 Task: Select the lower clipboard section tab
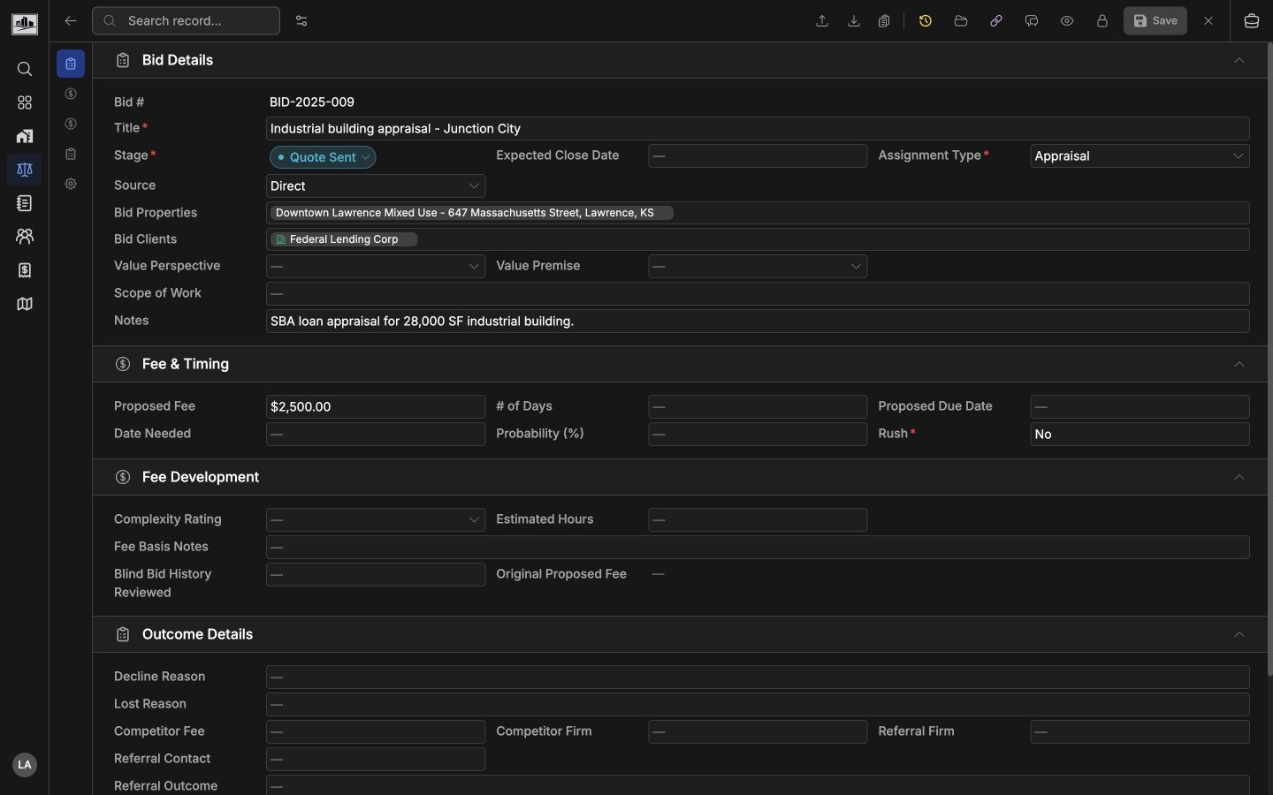(71, 155)
